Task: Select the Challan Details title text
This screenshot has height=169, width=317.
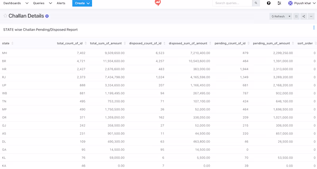Action: (26, 16)
